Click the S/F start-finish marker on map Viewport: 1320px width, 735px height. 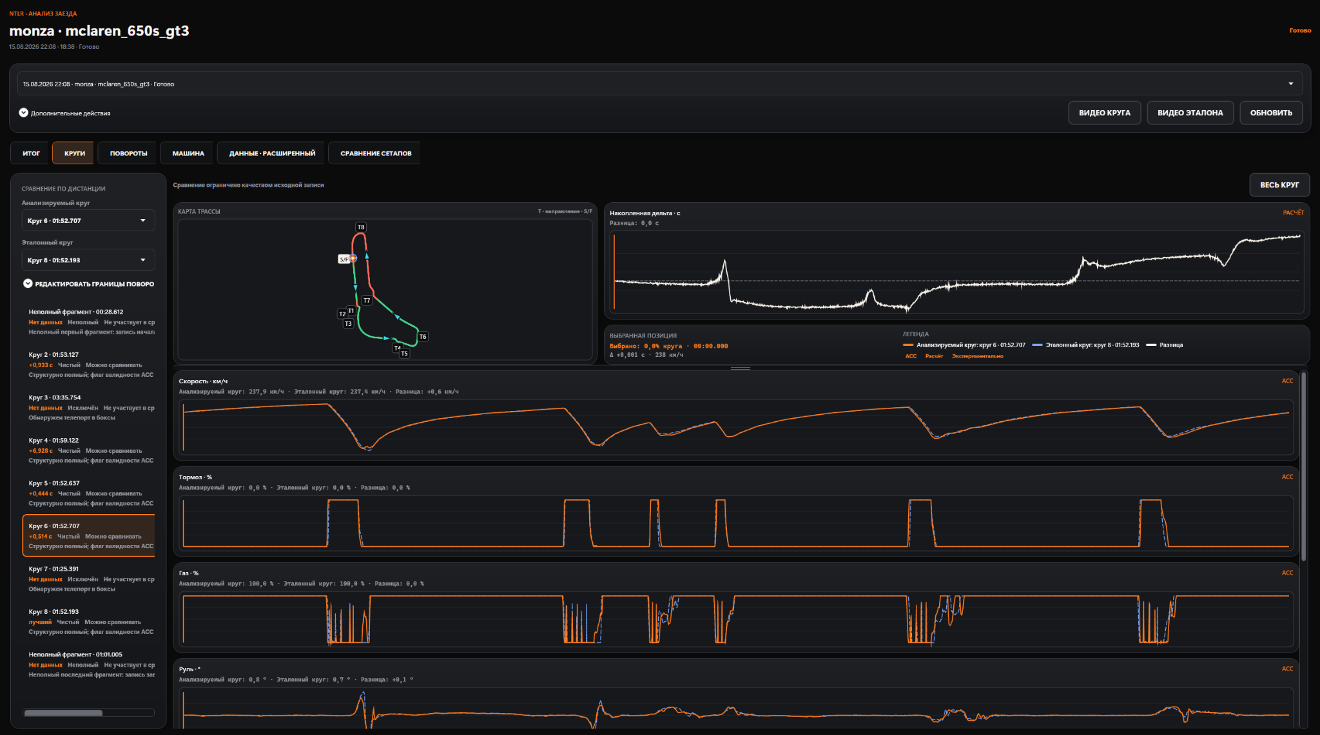[x=344, y=259]
